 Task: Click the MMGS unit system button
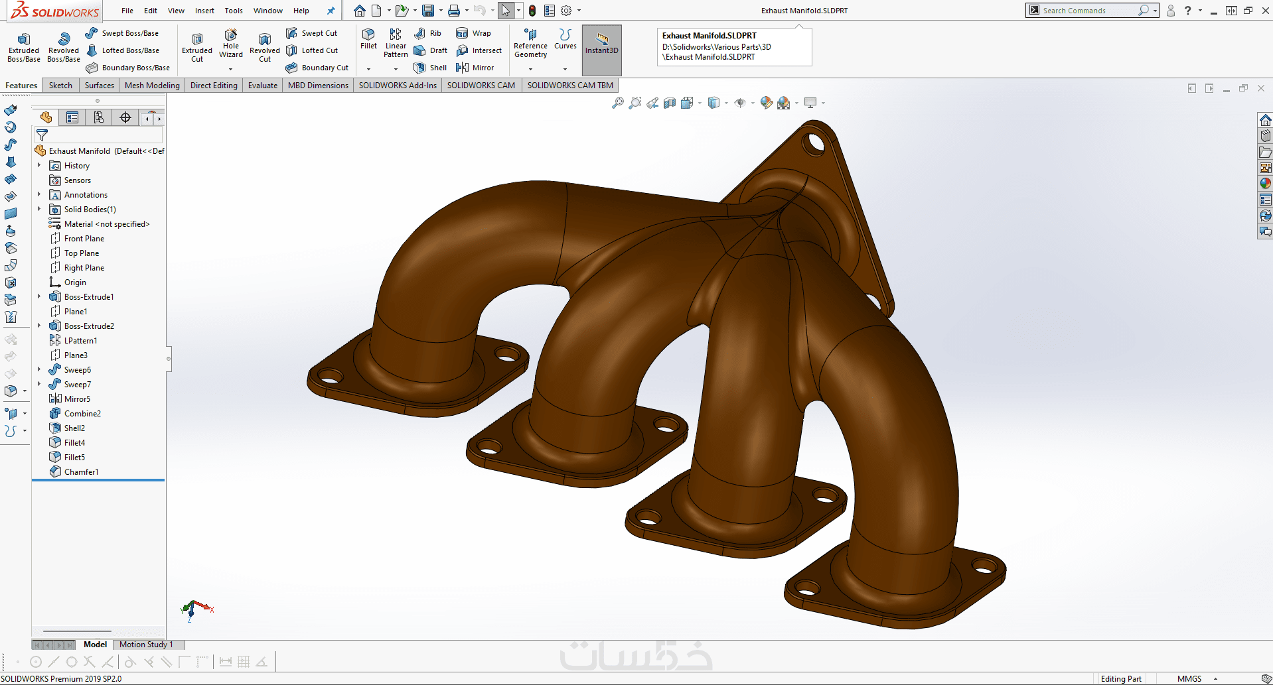click(x=1189, y=679)
